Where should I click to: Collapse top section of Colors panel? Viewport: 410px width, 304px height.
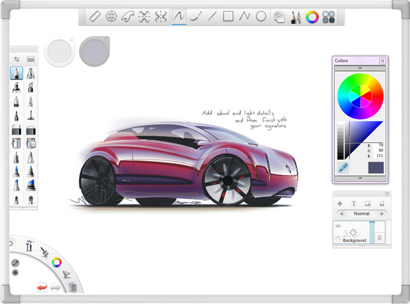(x=360, y=68)
